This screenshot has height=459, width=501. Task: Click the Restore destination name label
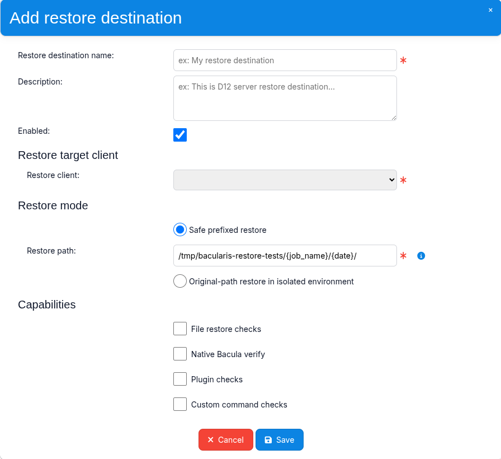pos(66,55)
